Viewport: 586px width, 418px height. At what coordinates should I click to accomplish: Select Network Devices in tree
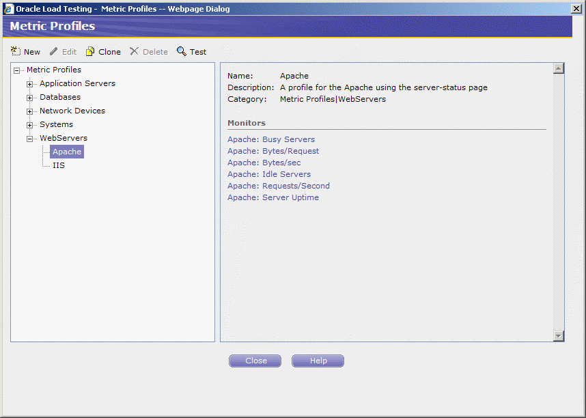click(72, 111)
